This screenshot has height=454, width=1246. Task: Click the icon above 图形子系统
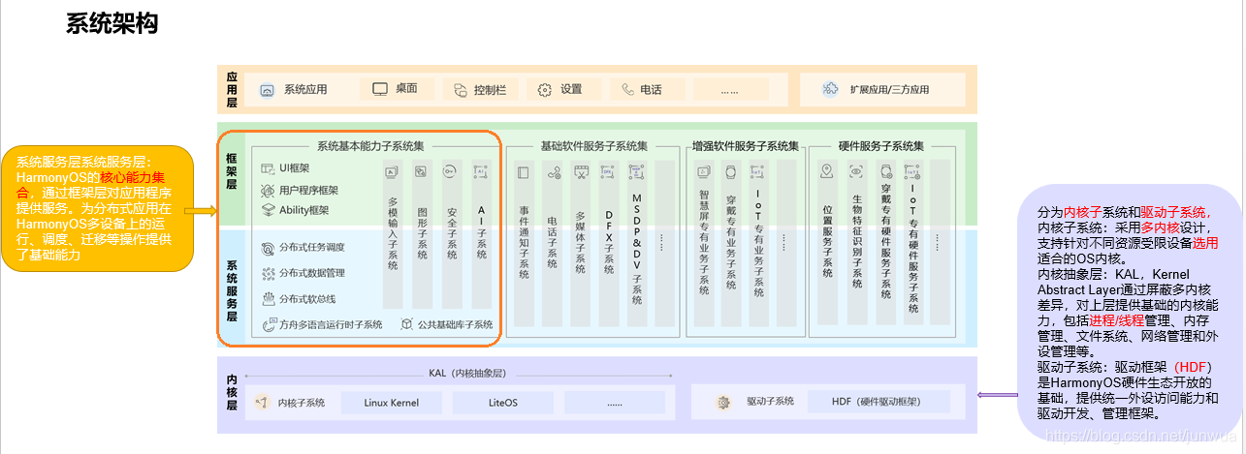click(x=422, y=171)
